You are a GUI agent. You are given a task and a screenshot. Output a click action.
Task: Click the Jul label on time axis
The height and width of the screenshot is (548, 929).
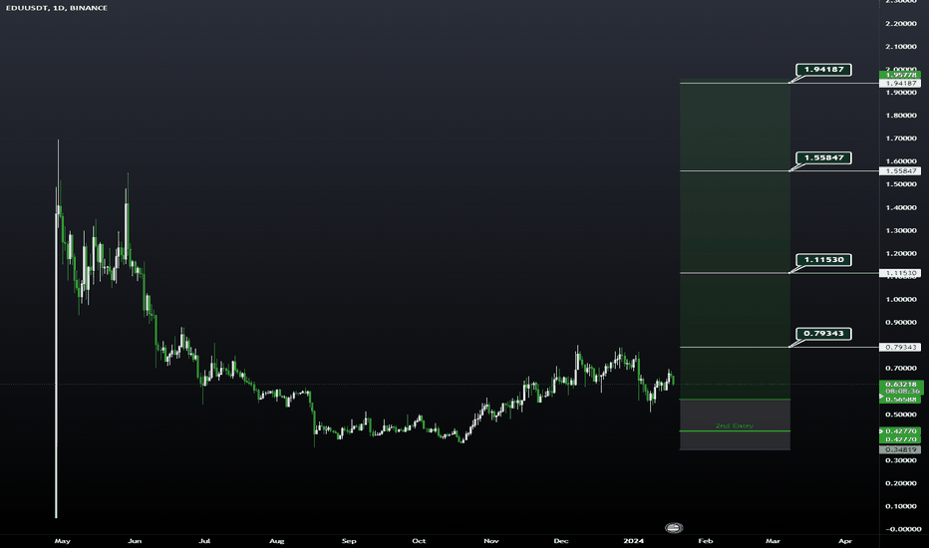(x=204, y=541)
